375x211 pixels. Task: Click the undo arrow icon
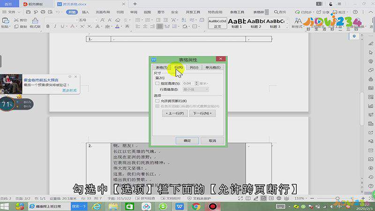tap(58, 12)
